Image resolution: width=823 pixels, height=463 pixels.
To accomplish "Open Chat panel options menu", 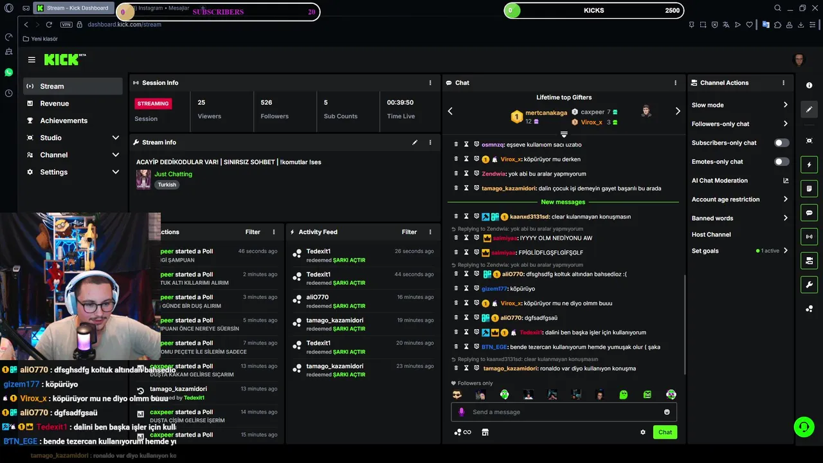I will click(675, 83).
